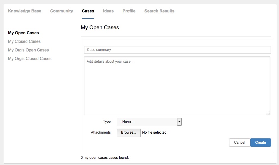Show My Org's Closed Cases
The image size is (279, 165).
(30, 59)
